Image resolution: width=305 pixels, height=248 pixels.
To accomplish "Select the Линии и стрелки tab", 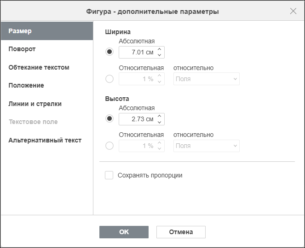I will 47,104.
